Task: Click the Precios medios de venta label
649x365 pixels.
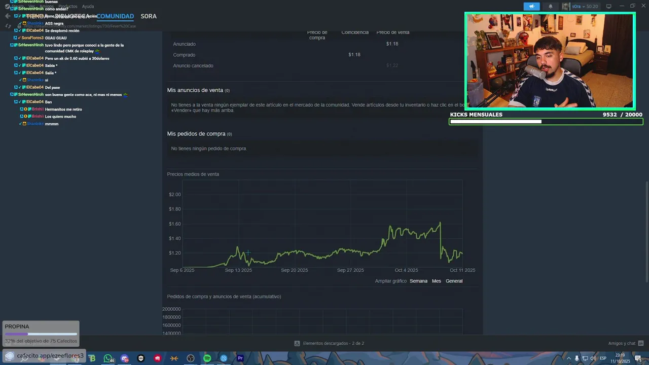Action: pyautogui.click(x=193, y=174)
